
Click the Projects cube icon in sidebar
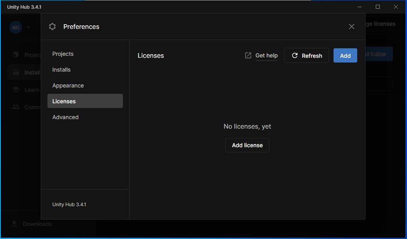(x=16, y=55)
